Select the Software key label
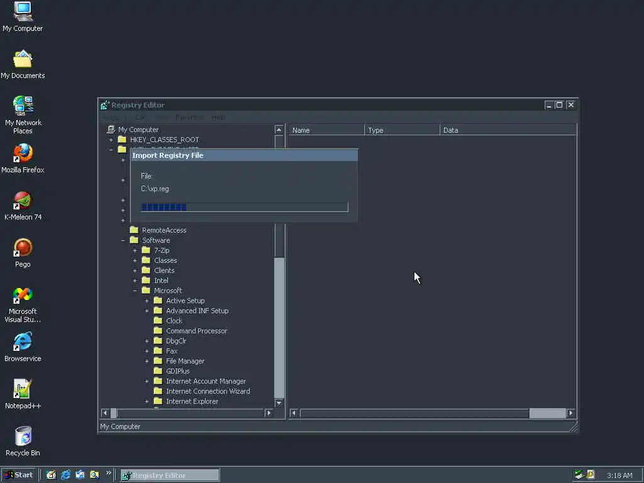 coord(156,241)
